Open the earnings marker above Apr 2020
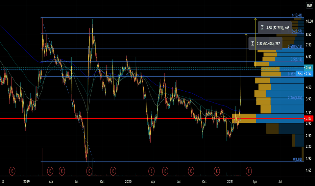This screenshot has height=186, width=315. coord(151,171)
